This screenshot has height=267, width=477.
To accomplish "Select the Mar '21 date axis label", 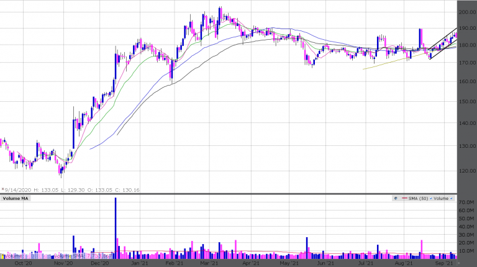I will (208, 263).
